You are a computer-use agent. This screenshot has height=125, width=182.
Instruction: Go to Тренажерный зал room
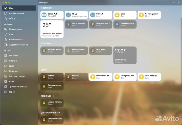[18, 87]
